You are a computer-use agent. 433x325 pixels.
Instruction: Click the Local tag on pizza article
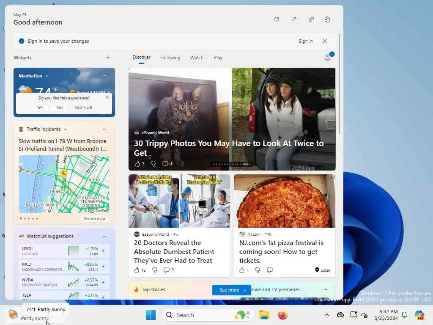(322, 270)
